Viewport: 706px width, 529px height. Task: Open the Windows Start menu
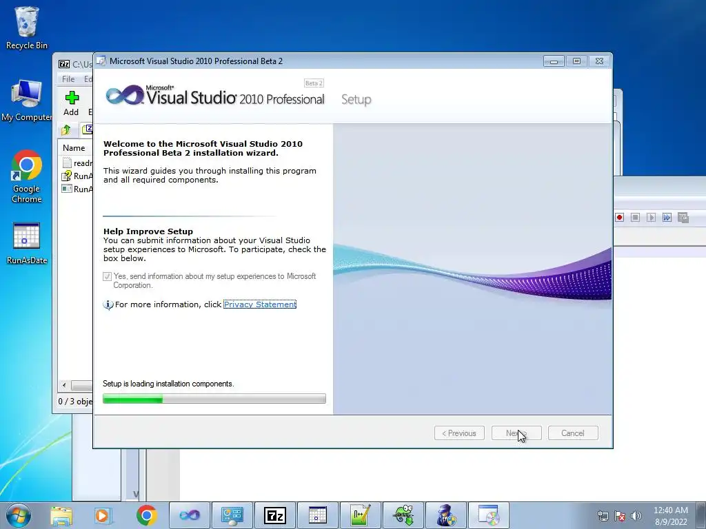(18, 515)
